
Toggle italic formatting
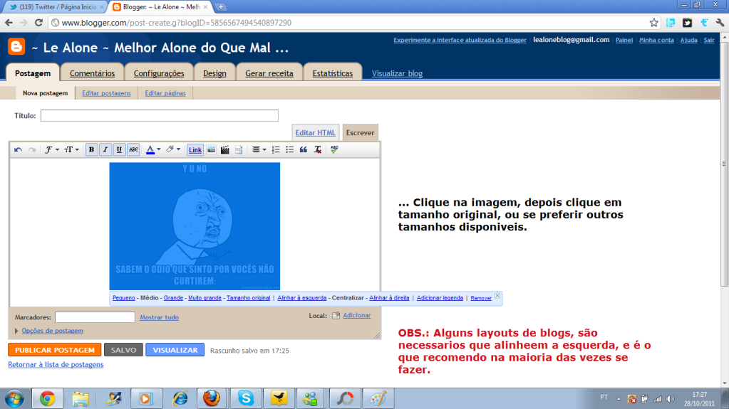pyautogui.click(x=105, y=150)
